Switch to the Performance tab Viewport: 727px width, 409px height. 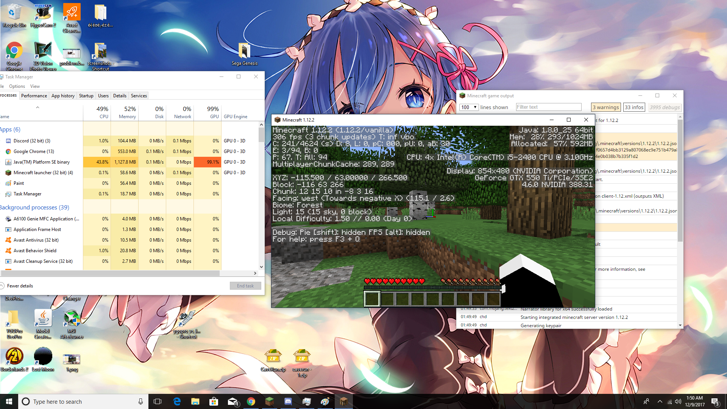[x=34, y=96]
